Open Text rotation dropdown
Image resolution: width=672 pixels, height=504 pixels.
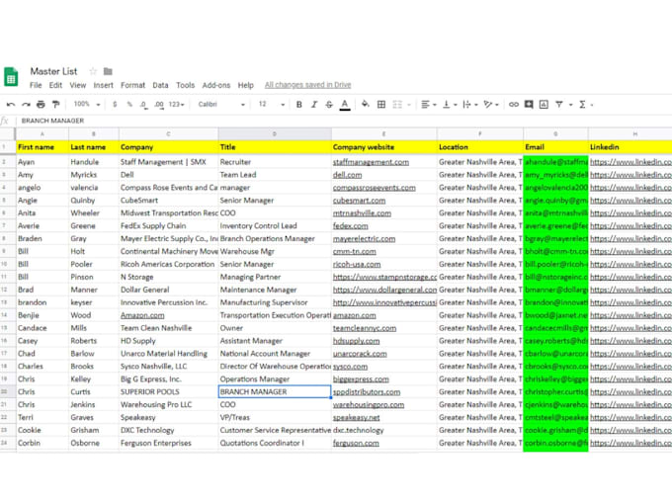click(x=491, y=104)
